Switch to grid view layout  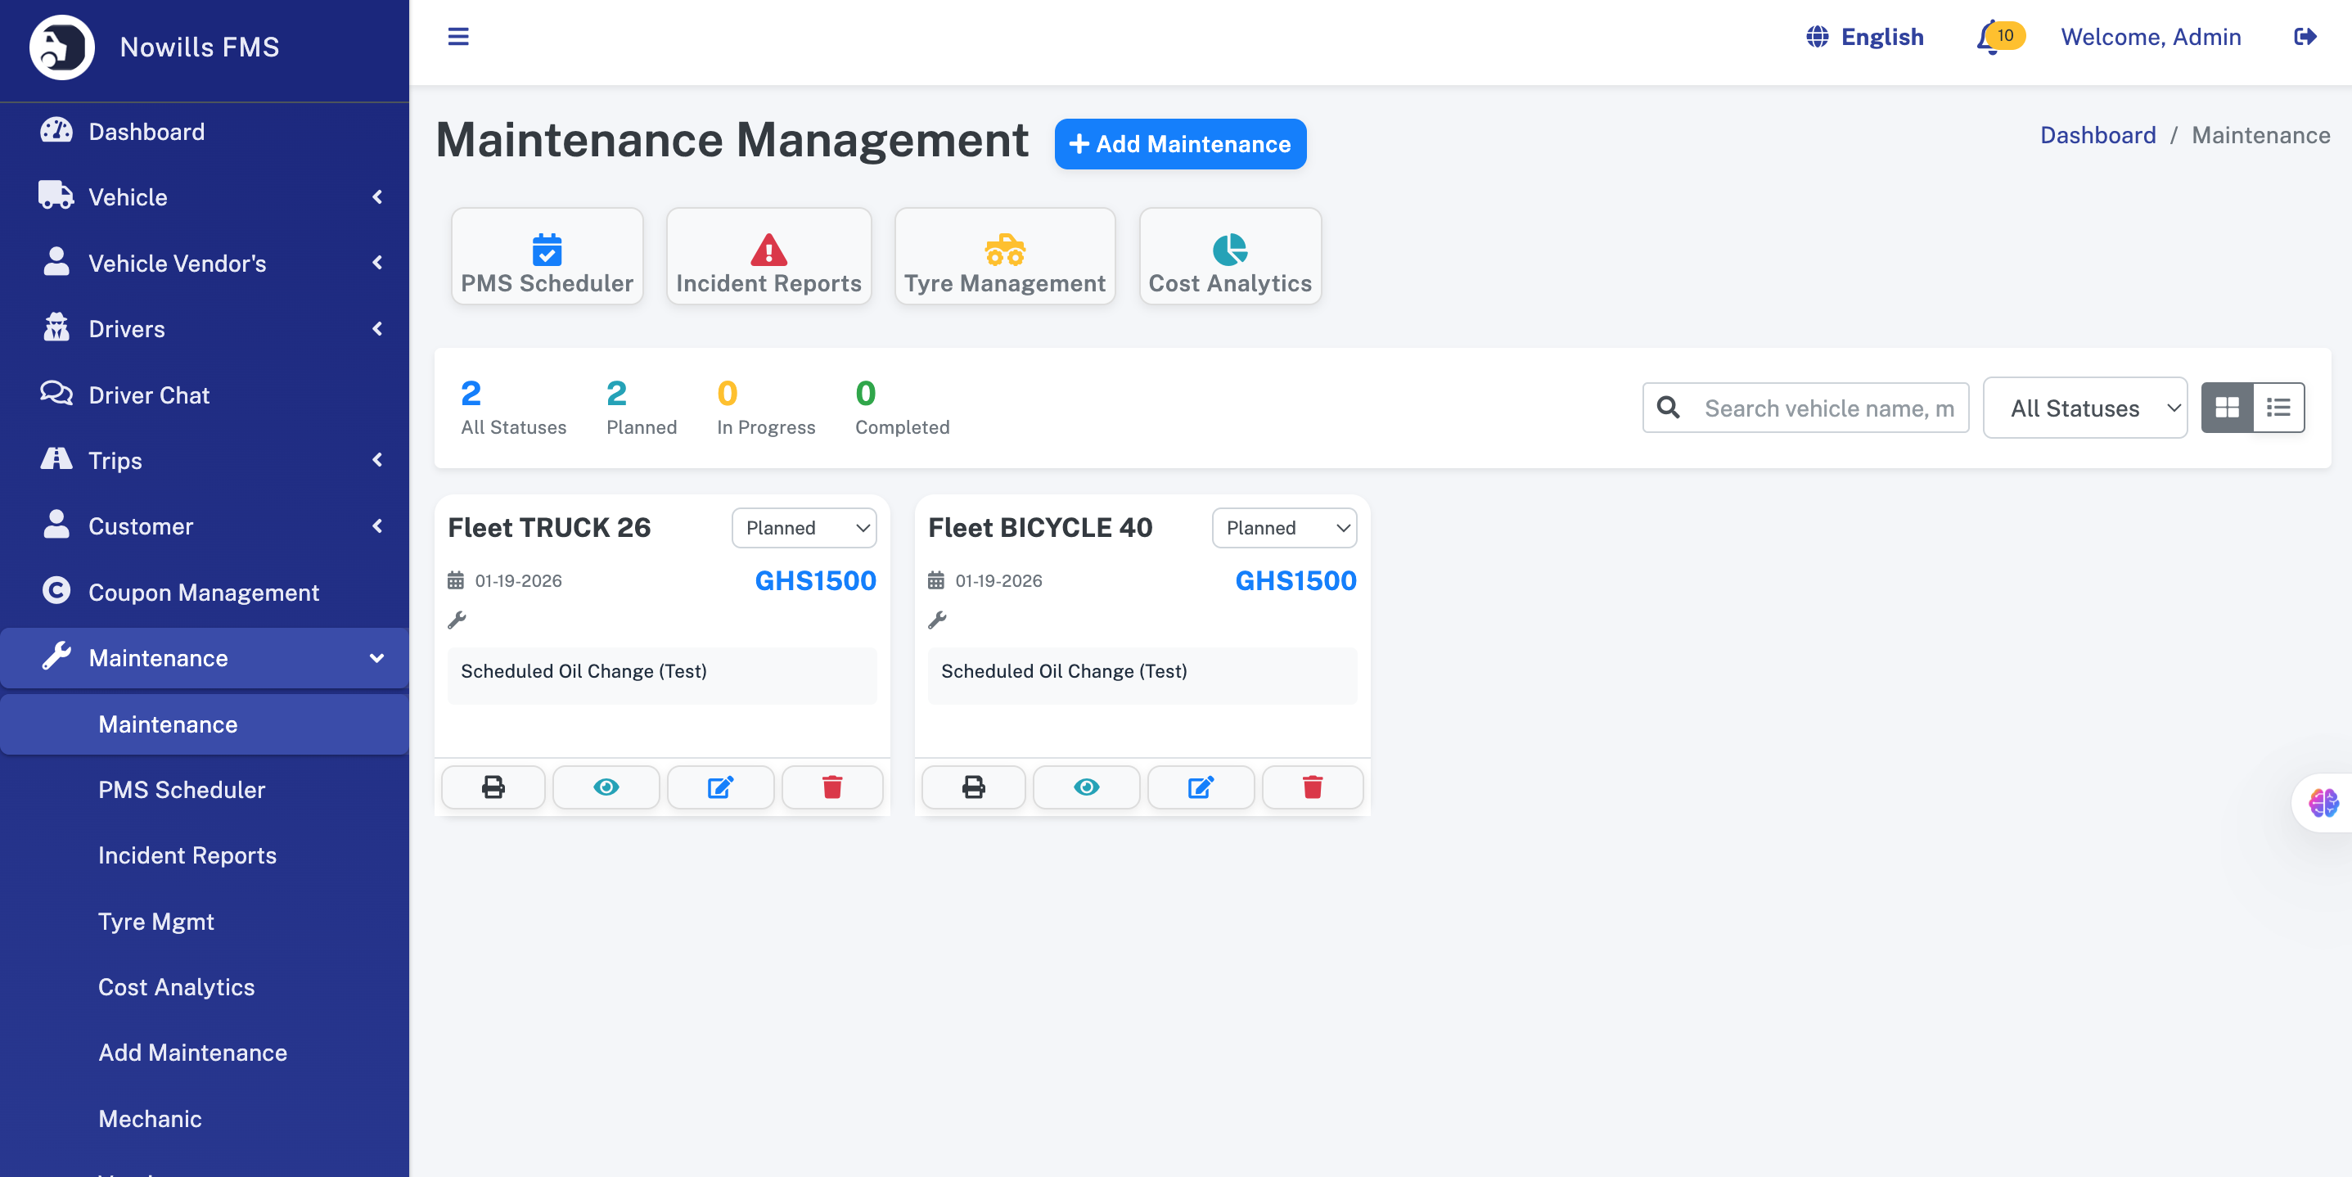(x=2227, y=408)
